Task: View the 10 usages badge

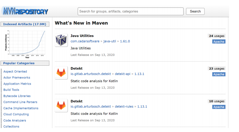Action: 216,101
